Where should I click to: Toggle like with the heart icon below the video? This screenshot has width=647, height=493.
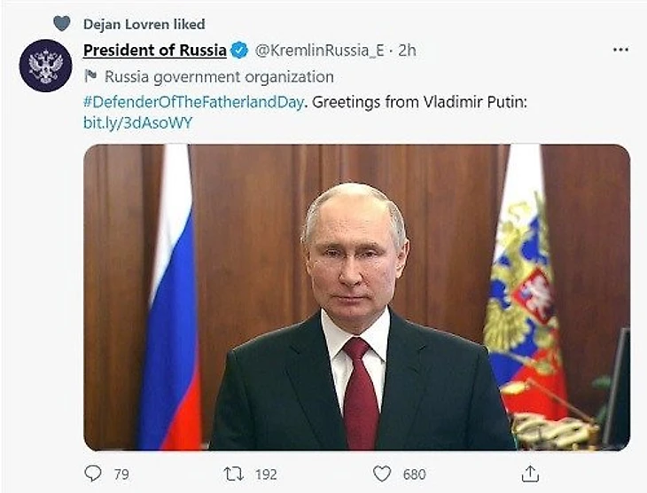coord(381,474)
